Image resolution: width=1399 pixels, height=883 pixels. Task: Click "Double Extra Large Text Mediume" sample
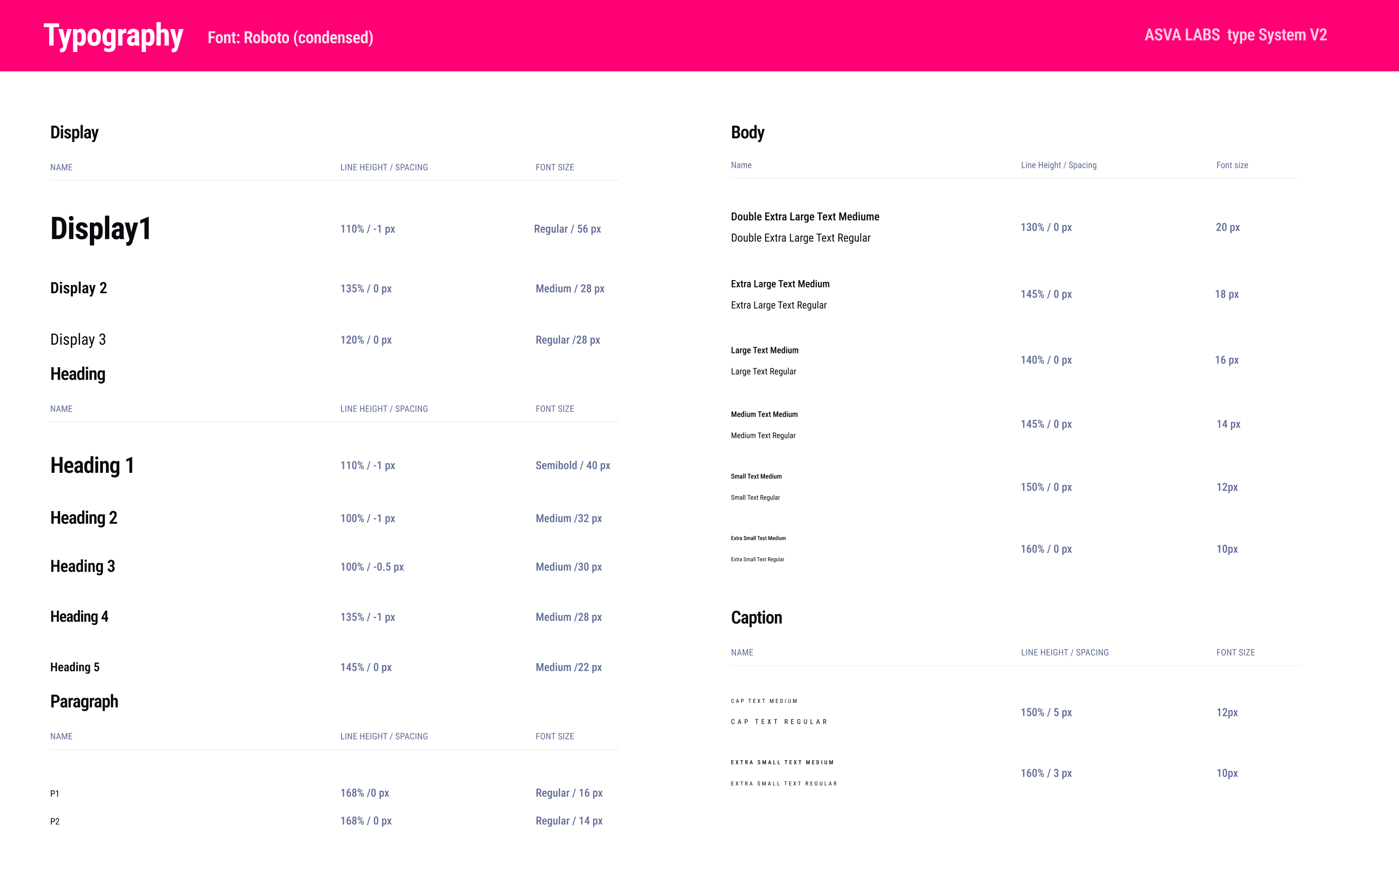[x=804, y=217]
